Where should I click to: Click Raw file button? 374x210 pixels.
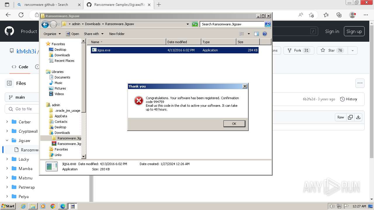coord(341,117)
